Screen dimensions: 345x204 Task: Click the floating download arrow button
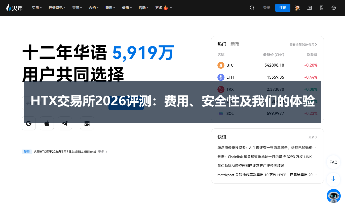[x=333, y=179]
